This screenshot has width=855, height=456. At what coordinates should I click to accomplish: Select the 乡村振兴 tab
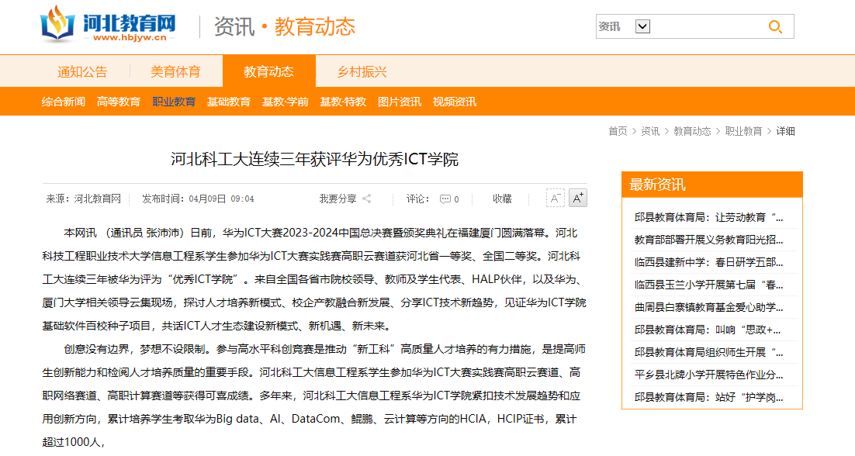pos(362,71)
